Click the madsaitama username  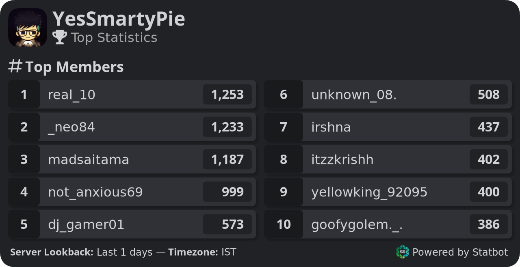click(x=89, y=159)
